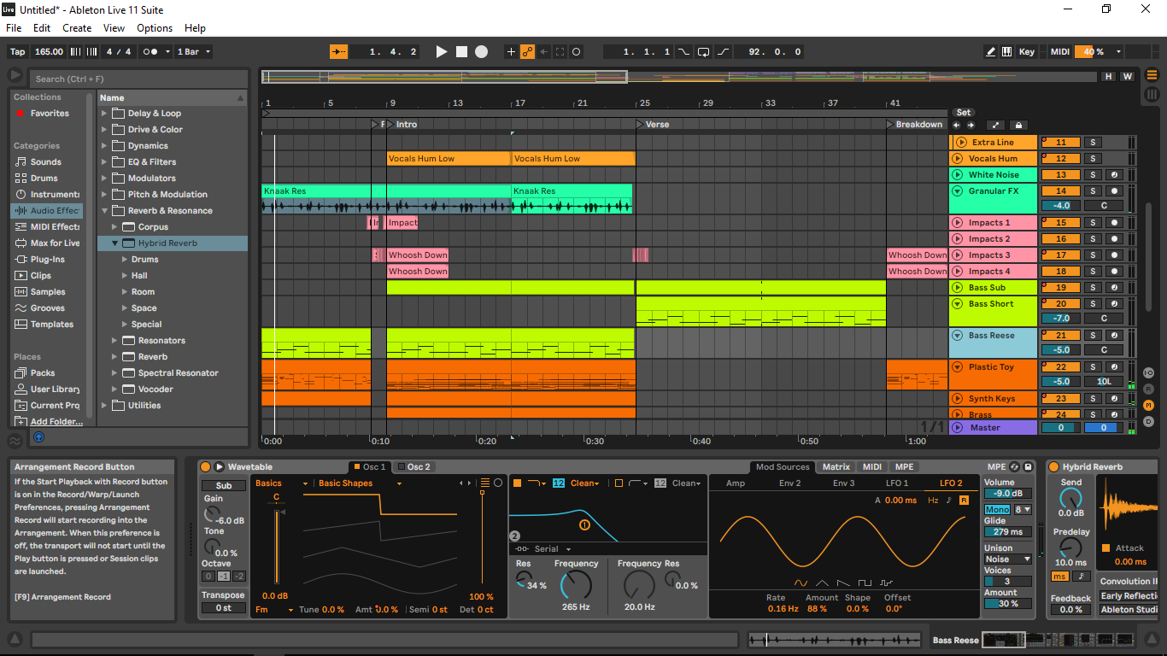Expand the Vocoder device
The height and width of the screenshot is (656, 1167).
[x=115, y=389]
